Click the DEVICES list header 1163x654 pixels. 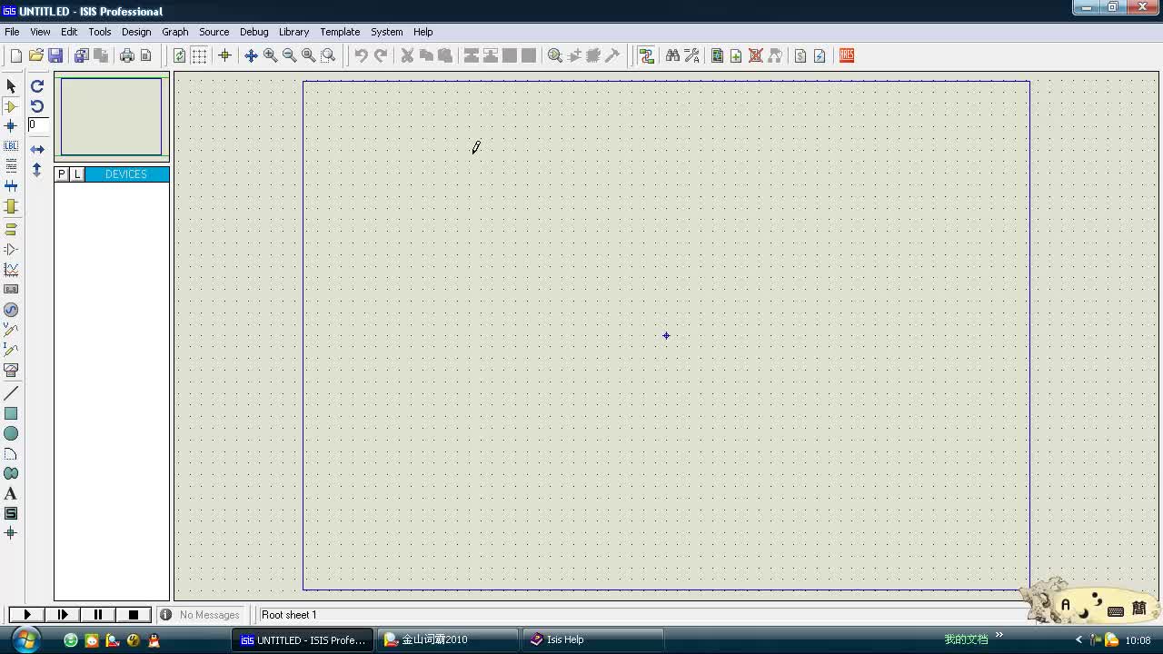(x=126, y=174)
